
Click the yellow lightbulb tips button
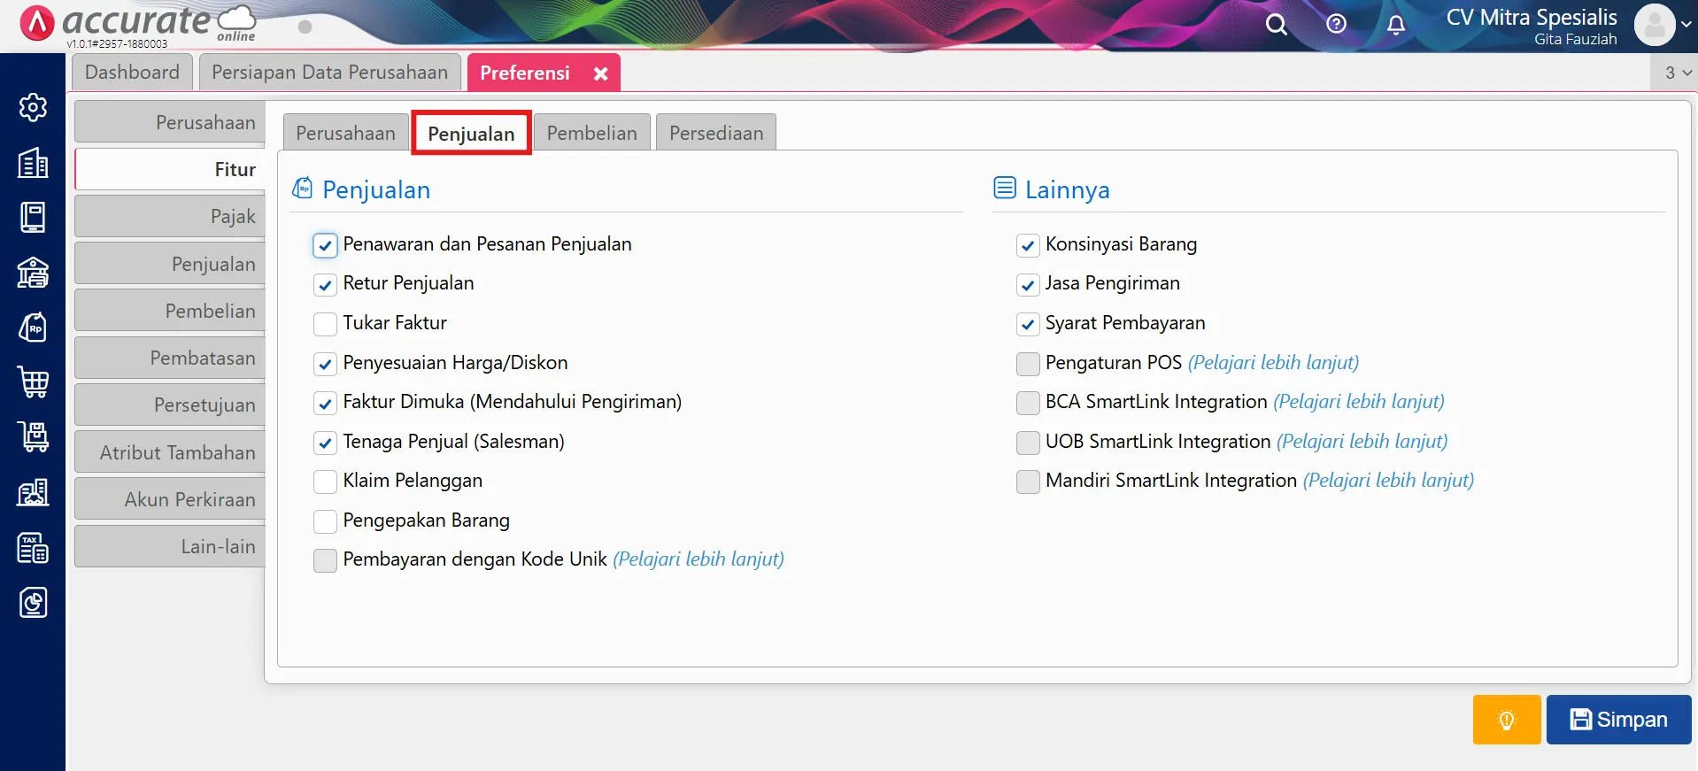(x=1506, y=720)
